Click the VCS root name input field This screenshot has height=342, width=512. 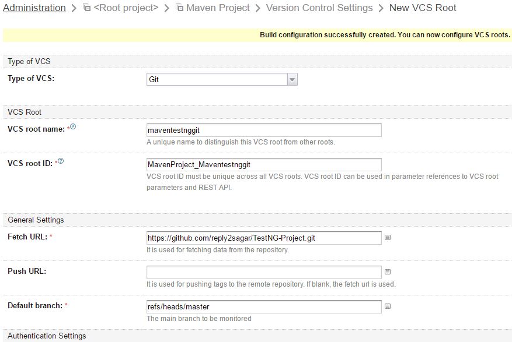[x=264, y=131]
